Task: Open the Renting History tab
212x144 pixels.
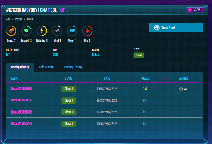Action: pos(73,67)
